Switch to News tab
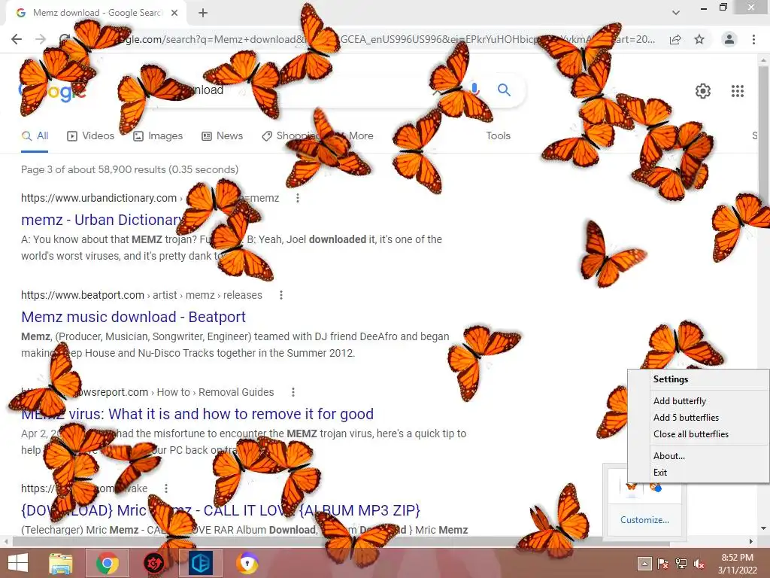The height and width of the screenshot is (578, 770). point(223,136)
